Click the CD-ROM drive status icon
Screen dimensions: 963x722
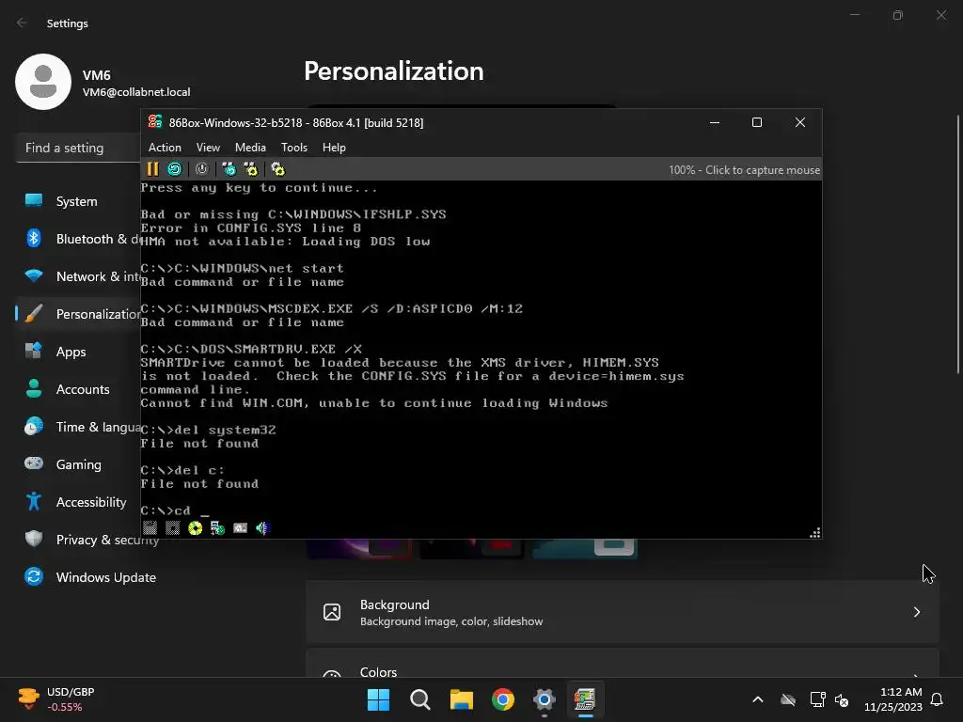(196, 528)
